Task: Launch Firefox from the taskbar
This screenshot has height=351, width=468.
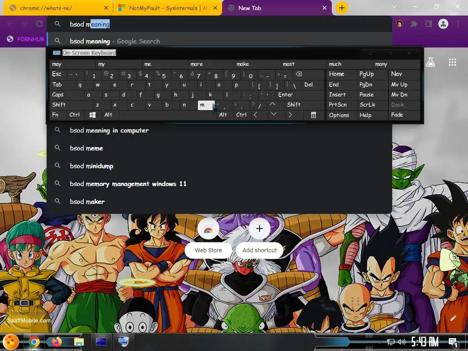Action: pyautogui.click(x=56, y=342)
